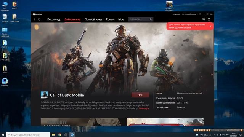Click the Windows taskbar search box
244x137 pixels.
tap(28, 135)
